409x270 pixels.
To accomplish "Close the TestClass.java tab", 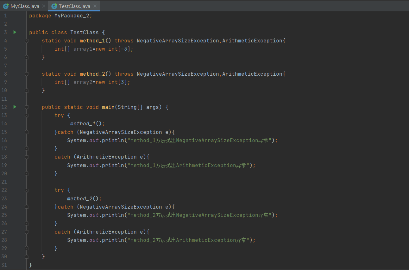I will coord(95,6).
